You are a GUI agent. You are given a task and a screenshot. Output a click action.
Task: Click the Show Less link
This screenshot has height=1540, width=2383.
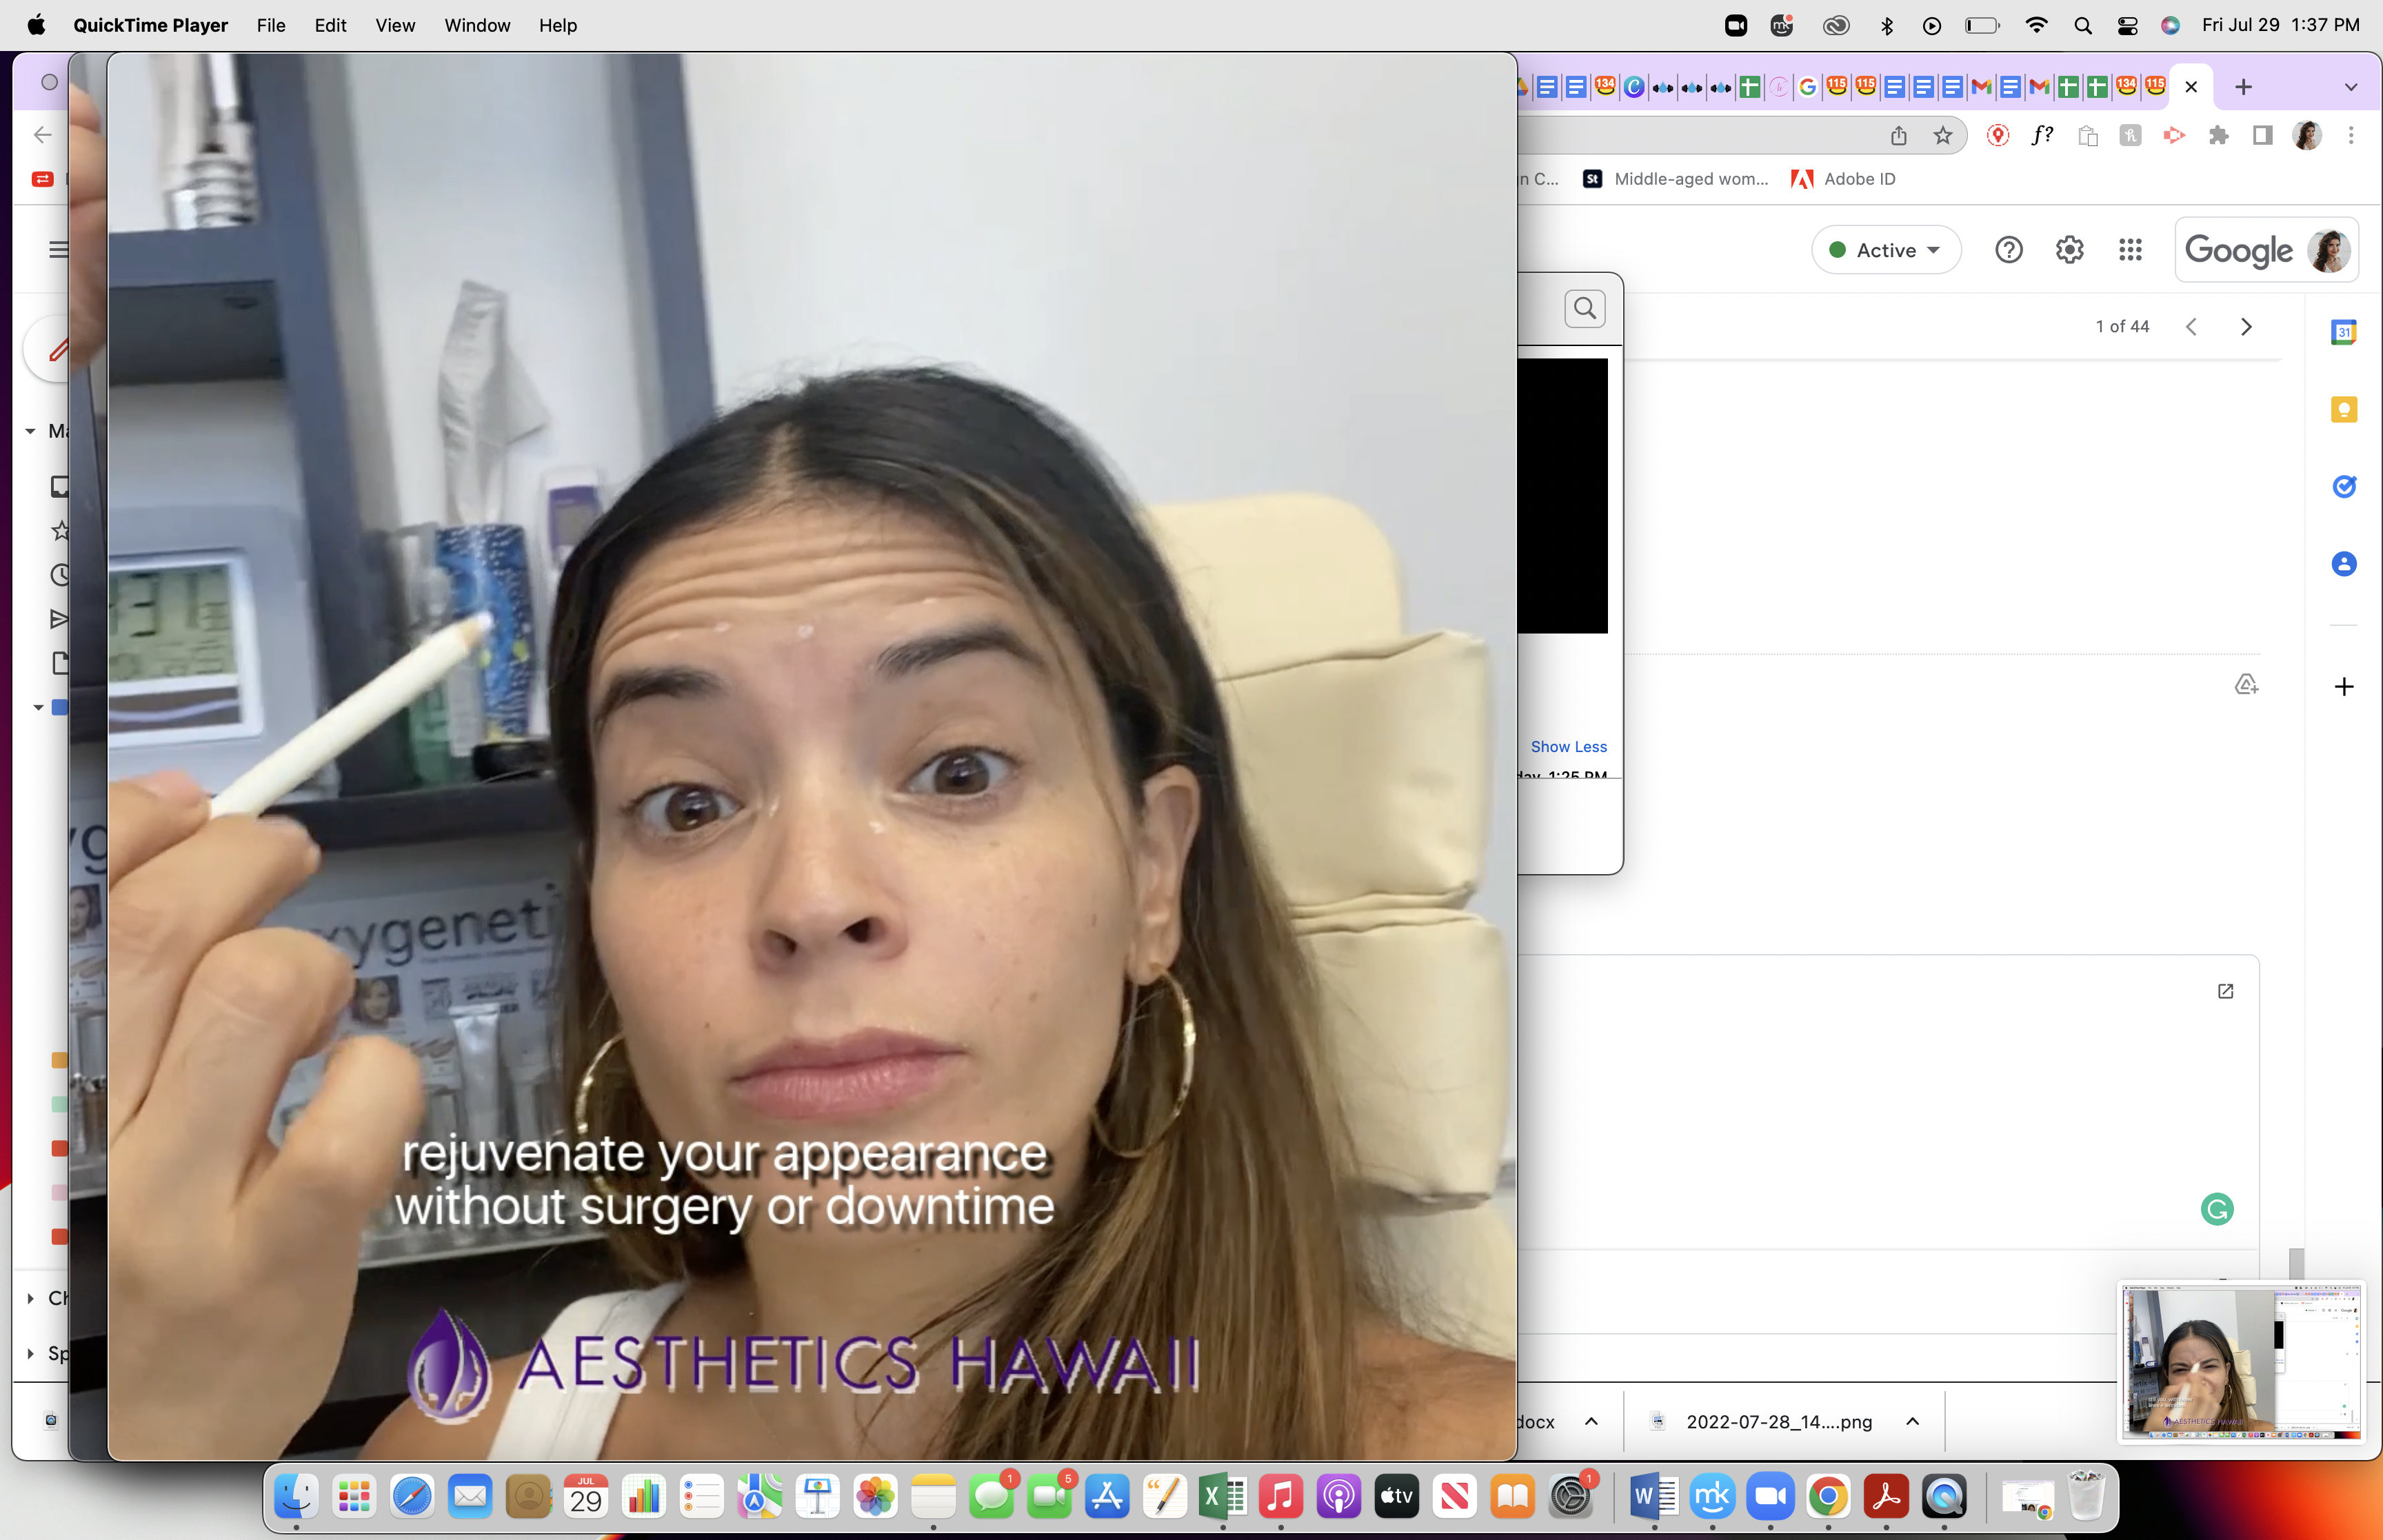point(1568,747)
